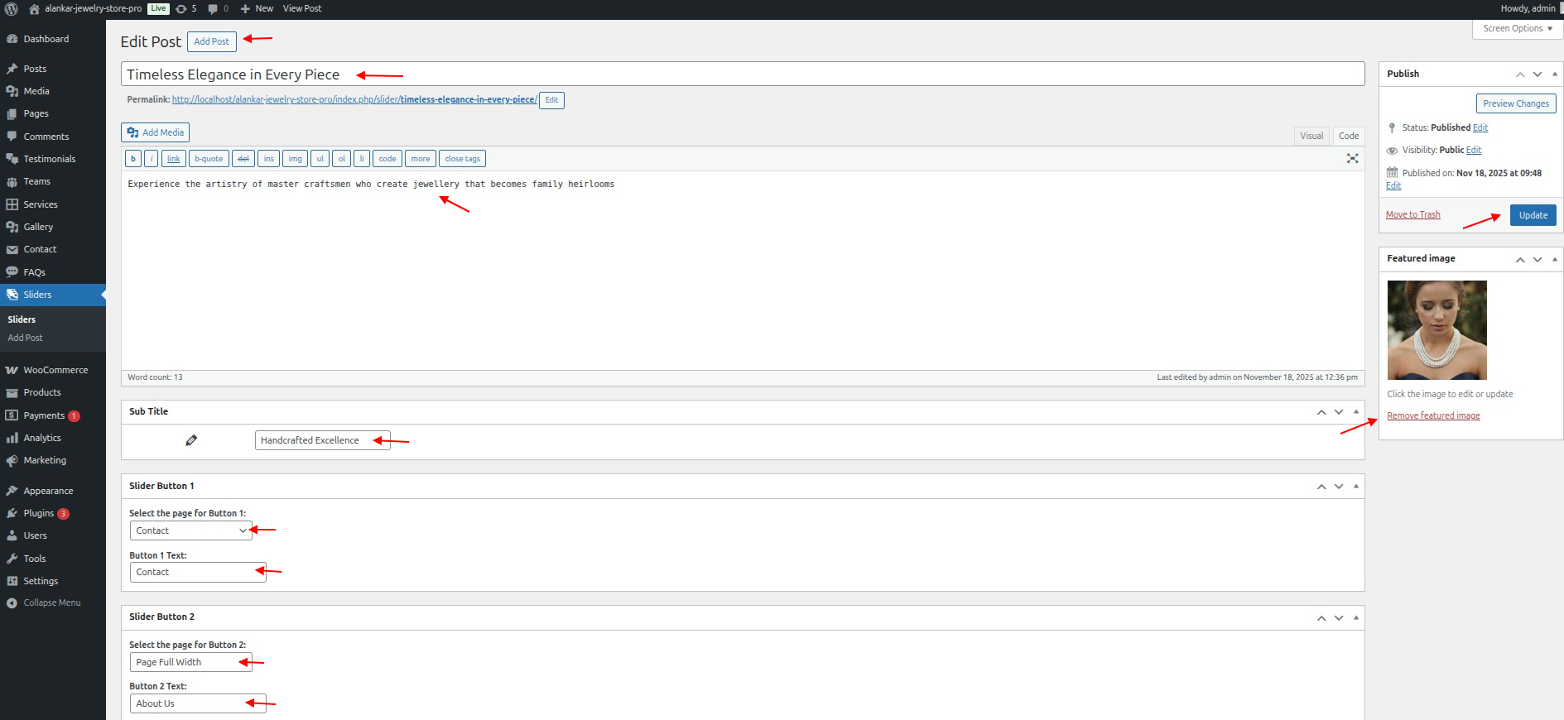Click the Plugins plug icon
Image resolution: width=1564 pixels, height=720 pixels.
click(x=12, y=513)
